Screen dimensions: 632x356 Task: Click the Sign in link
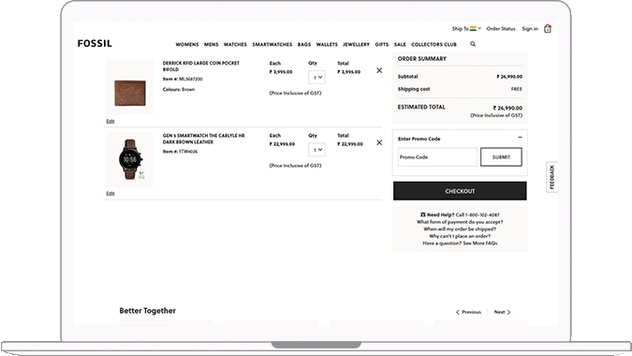click(530, 29)
